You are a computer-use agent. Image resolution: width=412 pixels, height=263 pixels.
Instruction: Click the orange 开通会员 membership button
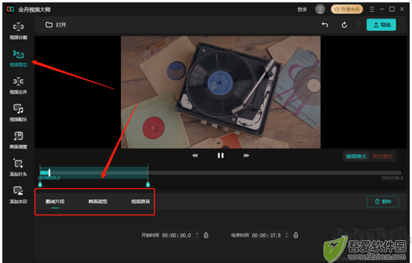(x=347, y=10)
